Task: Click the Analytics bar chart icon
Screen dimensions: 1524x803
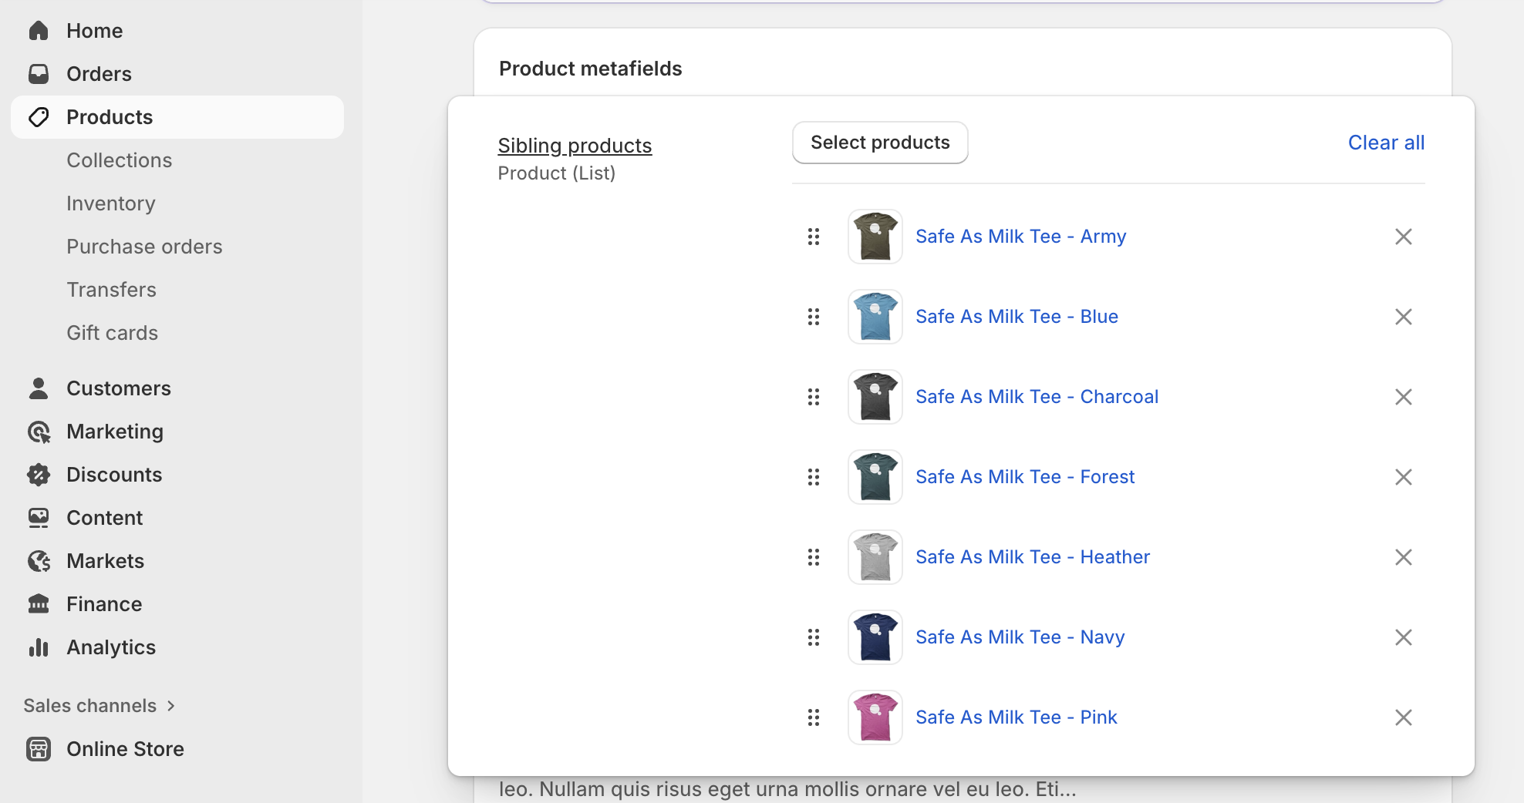Action: click(39, 647)
